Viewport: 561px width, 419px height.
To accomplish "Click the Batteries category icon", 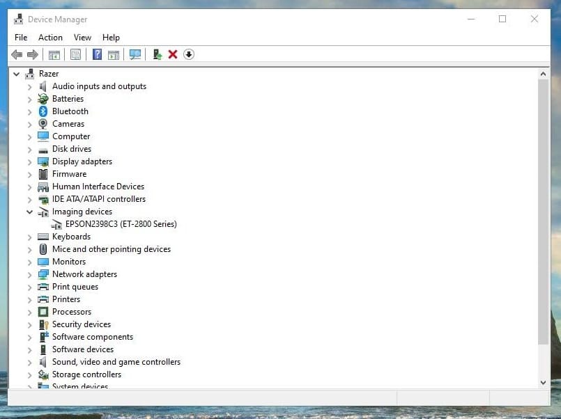I will coord(43,99).
